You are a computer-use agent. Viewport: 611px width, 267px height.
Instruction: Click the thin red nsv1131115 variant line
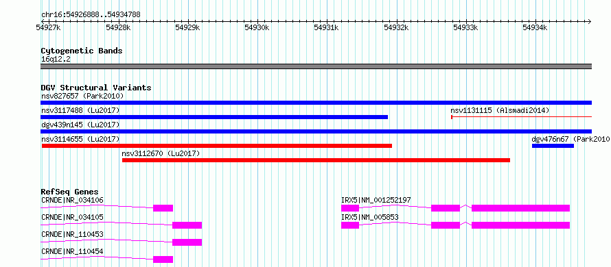pos(521,116)
